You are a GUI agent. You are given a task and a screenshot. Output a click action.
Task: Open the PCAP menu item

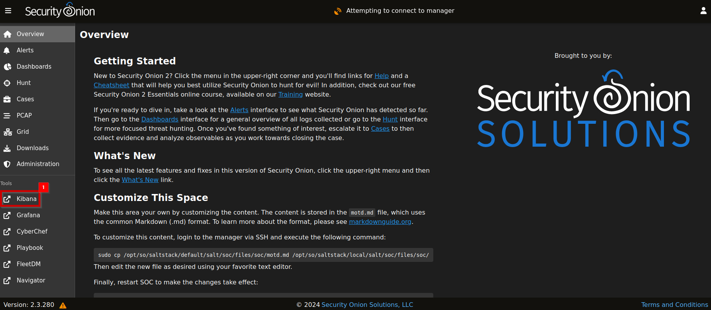tap(24, 116)
